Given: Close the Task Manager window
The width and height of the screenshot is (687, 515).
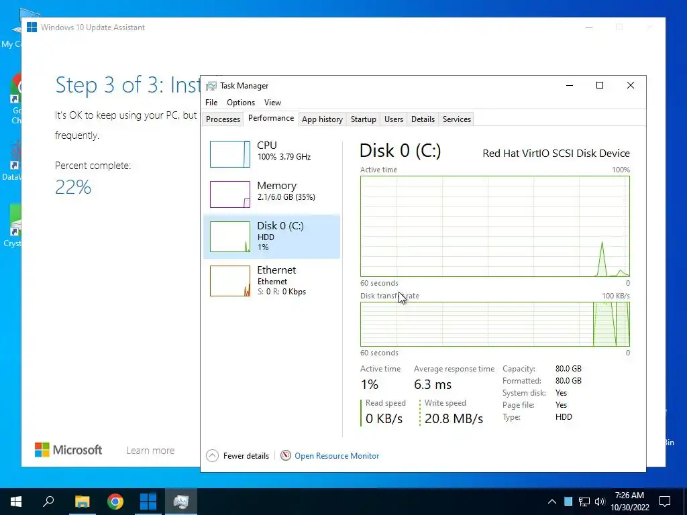Looking at the screenshot, I should [x=631, y=85].
